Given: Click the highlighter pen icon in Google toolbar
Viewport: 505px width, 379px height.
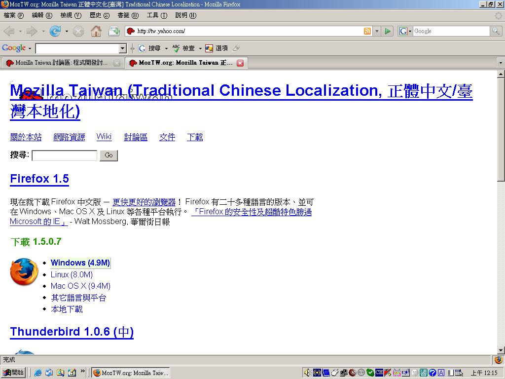Looking at the screenshot, I should [x=236, y=48].
